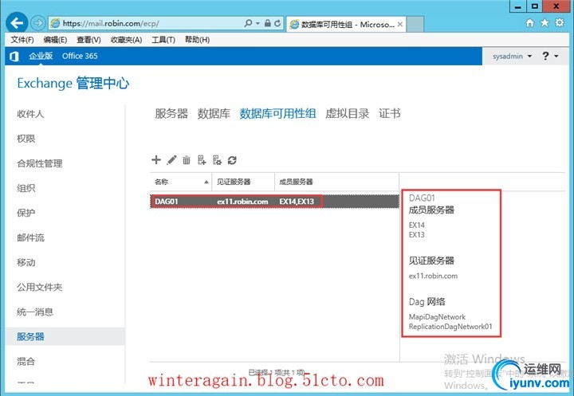Screen dimensions: 574x396
Task: Add a new database availability group with plus icon
Action: coord(156,160)
